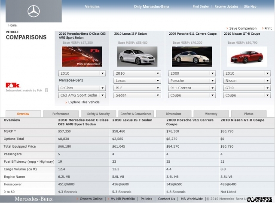Select the Overview tab

(23, 114)
